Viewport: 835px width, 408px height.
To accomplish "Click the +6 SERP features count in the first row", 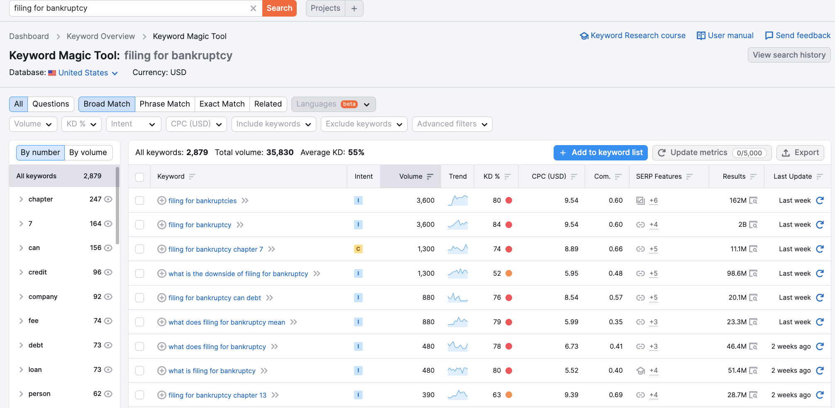I will click(x=654, y=201).
